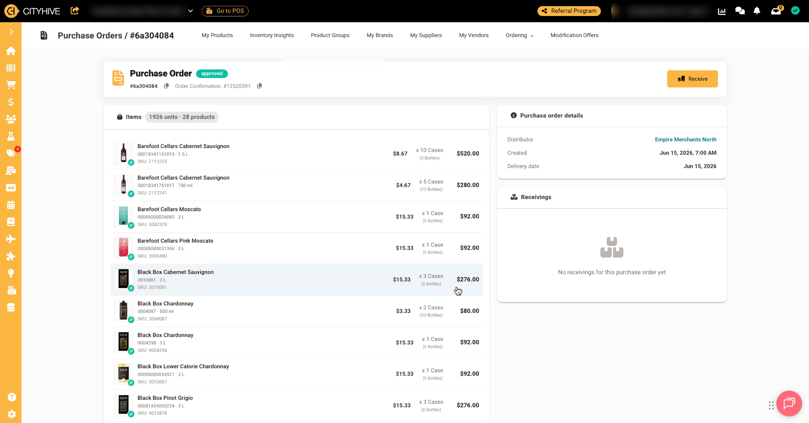Screen dimensions: 809x423
Task: Click the Purchase Orders document icon in header
Action: click(x=44, y=35)
